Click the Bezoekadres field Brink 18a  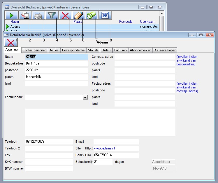(x=57, y=64)
